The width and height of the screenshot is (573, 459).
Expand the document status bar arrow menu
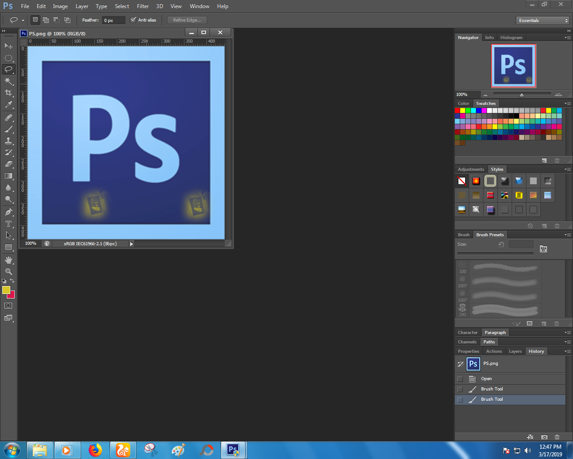131,244
